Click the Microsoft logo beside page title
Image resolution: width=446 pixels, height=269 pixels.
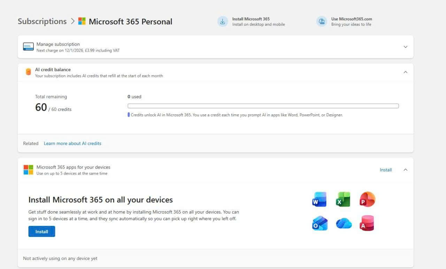82,21
